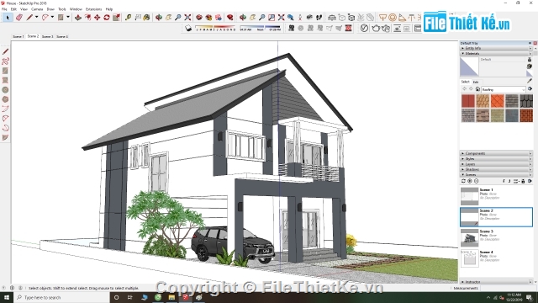Click the checkmark circle toolbar icon

click(x=364, y=28)
